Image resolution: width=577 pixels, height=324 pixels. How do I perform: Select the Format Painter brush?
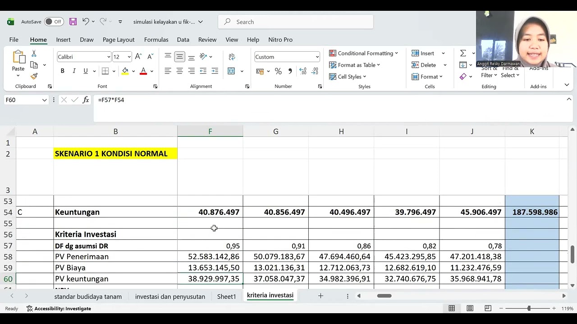pos(34,76)
